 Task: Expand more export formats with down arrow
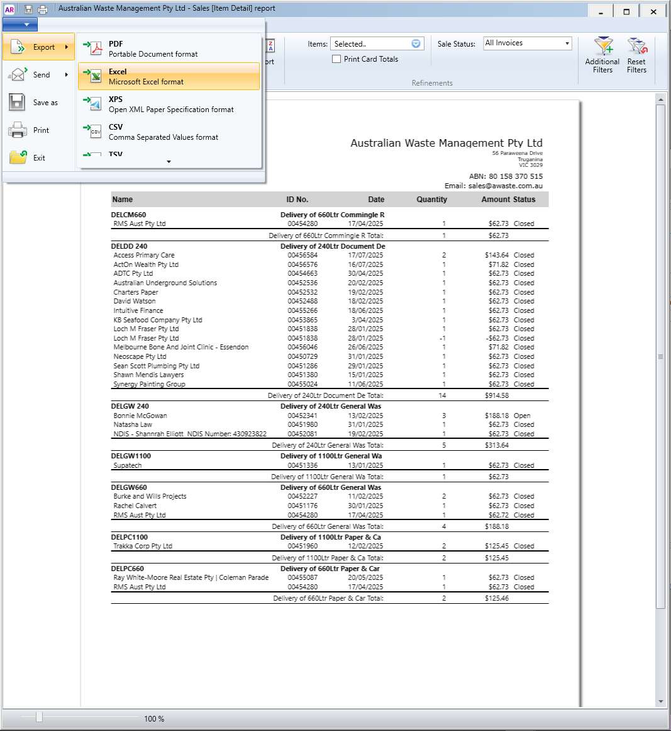169,162
